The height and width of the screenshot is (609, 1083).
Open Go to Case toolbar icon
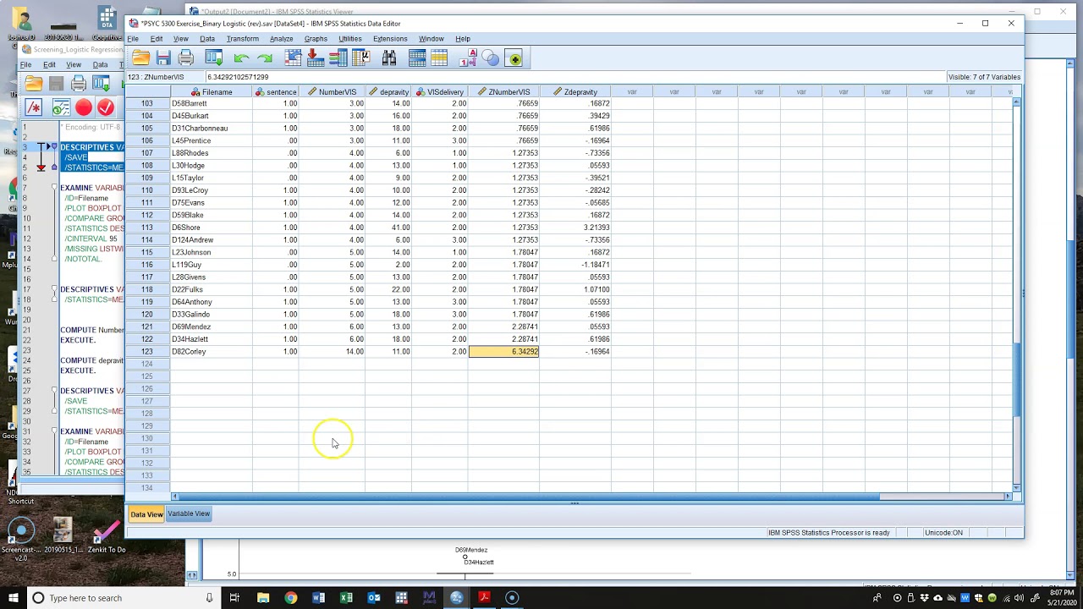pyautogui.click(x=293, y=58)
